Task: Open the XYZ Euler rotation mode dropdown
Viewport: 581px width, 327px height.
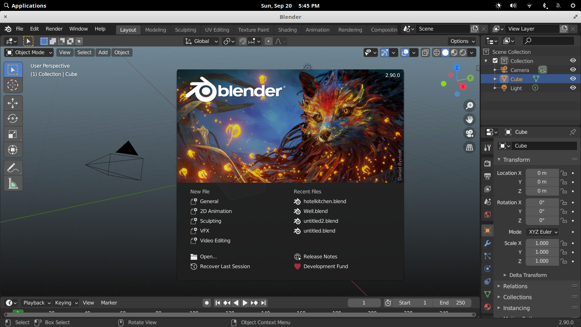Action: pos(543,232)
